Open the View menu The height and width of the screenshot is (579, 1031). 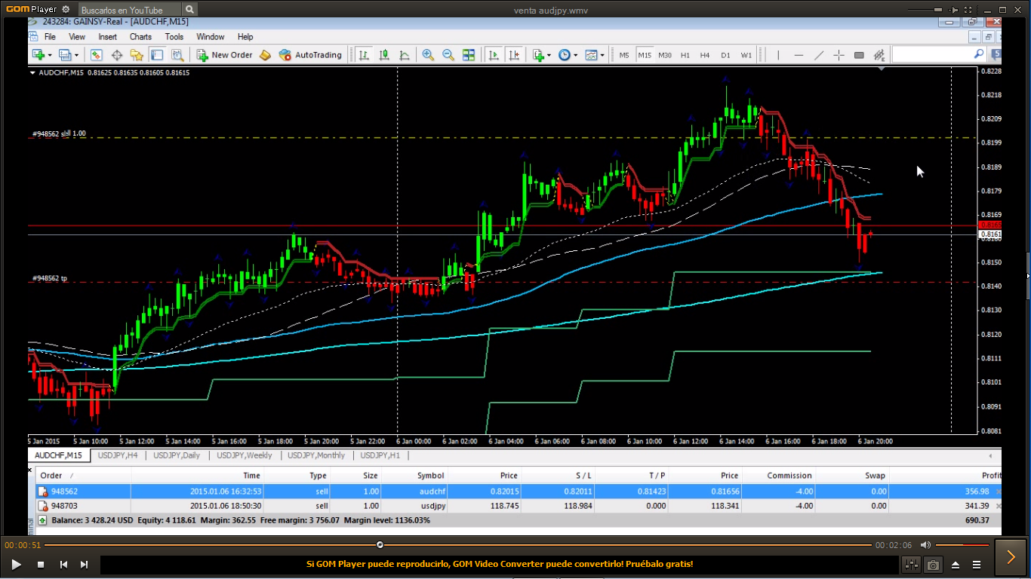coord(77,37)
